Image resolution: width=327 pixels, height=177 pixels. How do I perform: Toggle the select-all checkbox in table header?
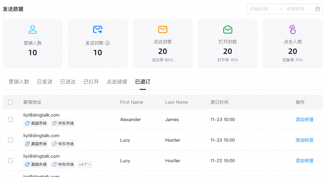tap(11, 102)
